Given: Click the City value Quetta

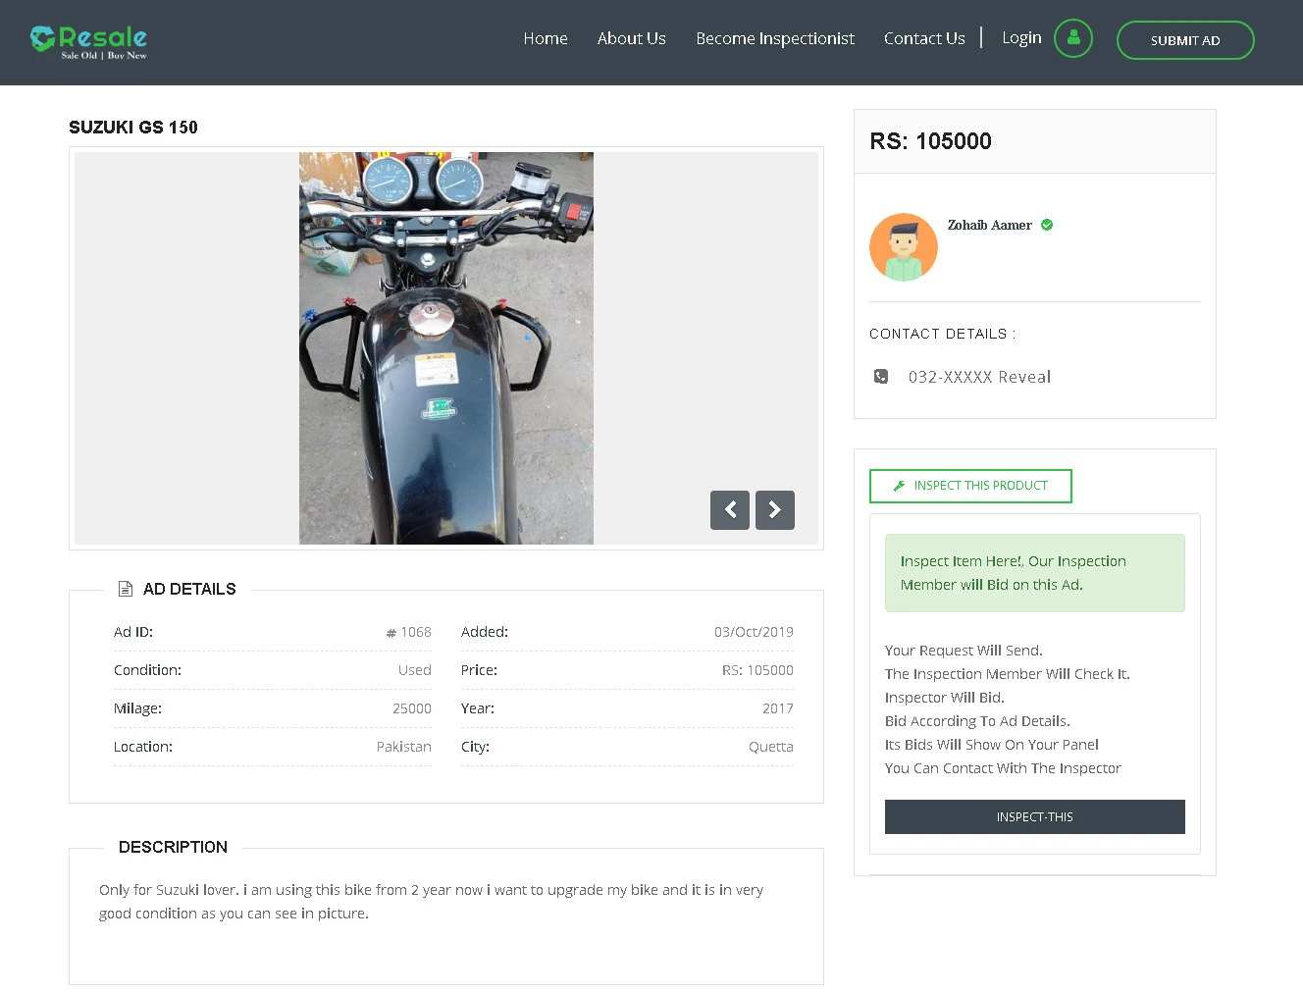Looking at the screenshot, I should click(x=770, y=747).
